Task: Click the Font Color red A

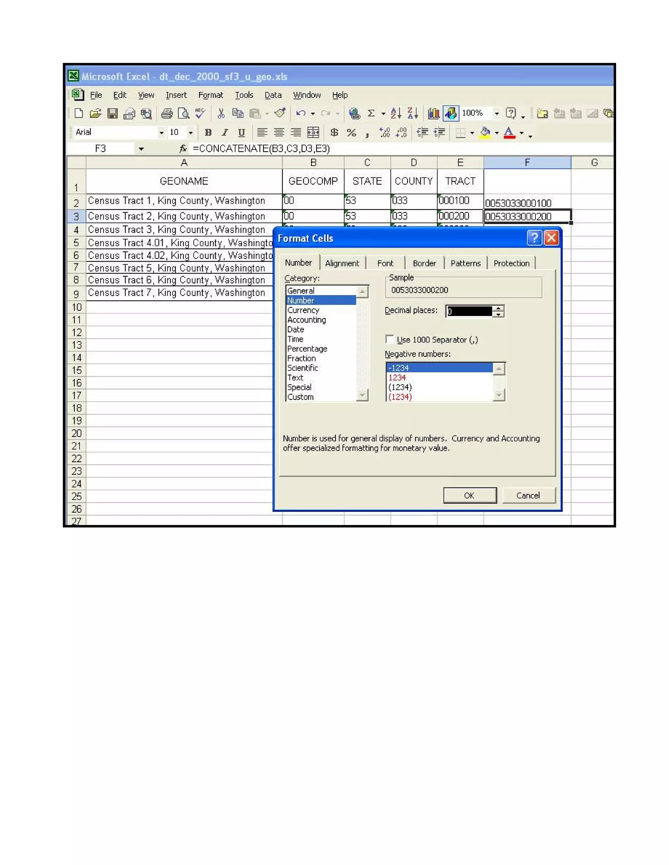Action: 509,133
